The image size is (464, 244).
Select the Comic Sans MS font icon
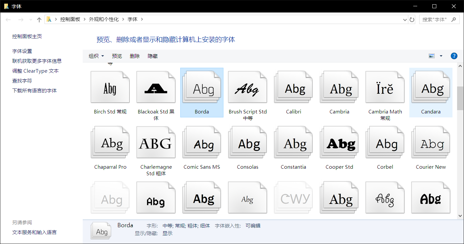tap(202, 143)
